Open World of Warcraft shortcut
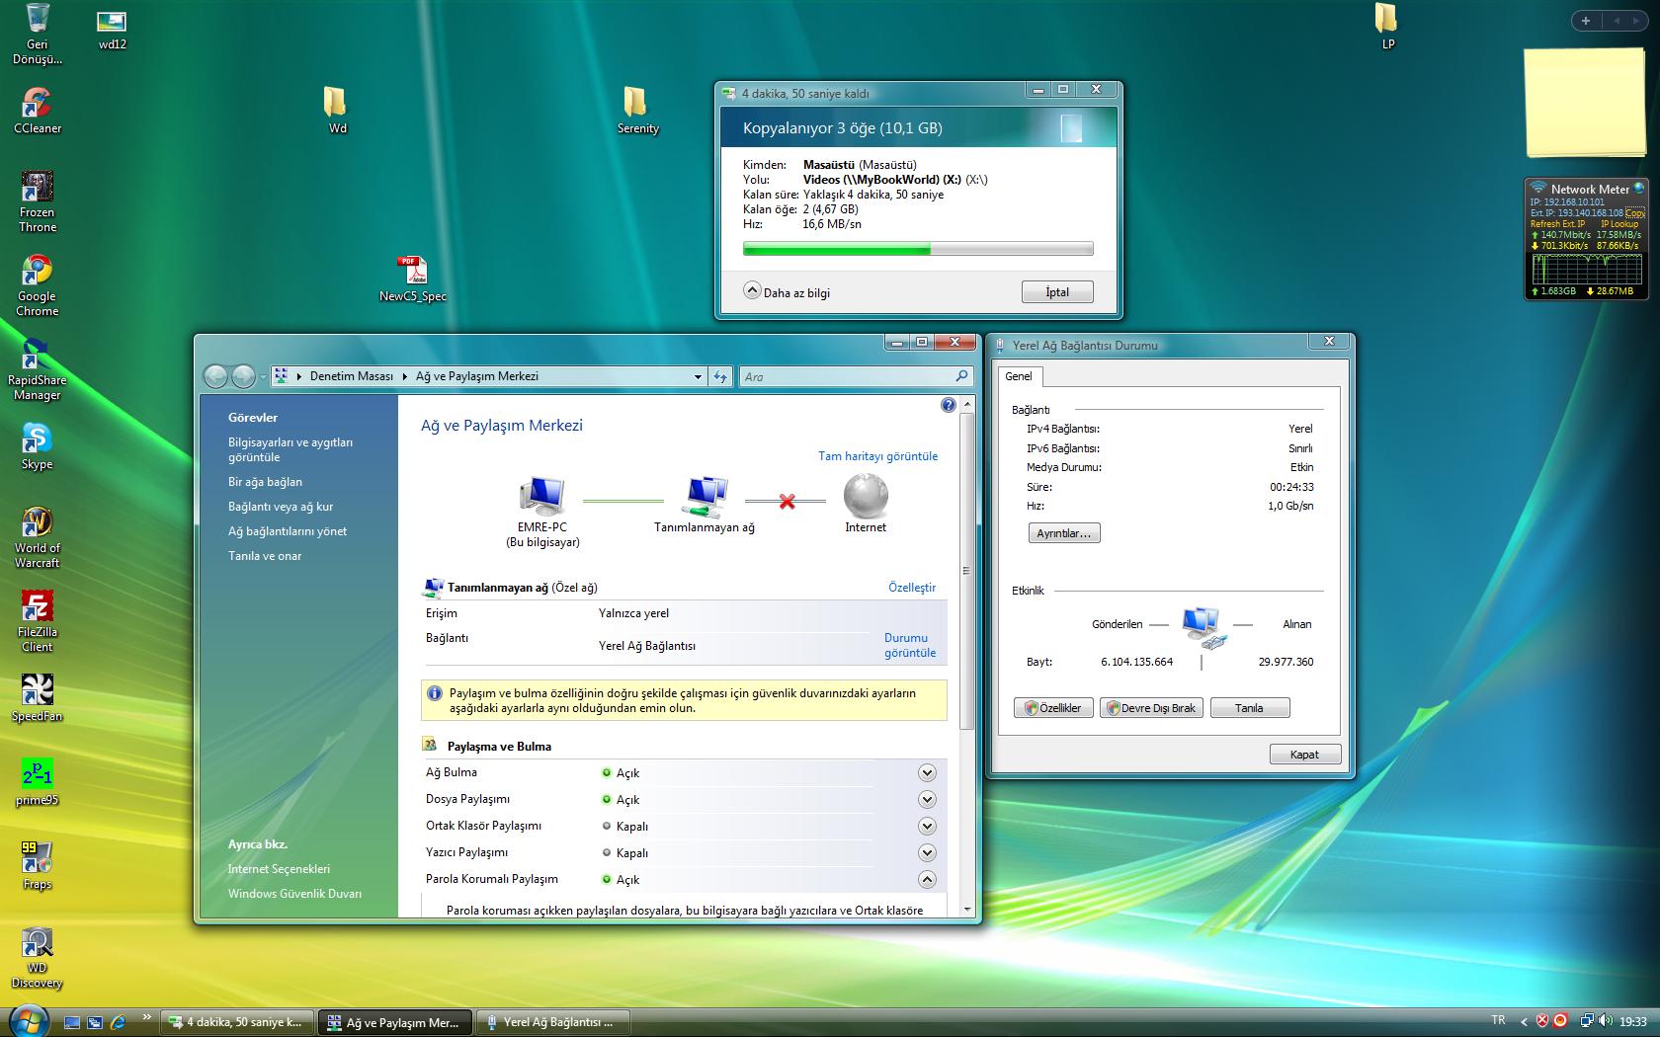This screenshot has width=1660, height=1037. pos(38,537)
